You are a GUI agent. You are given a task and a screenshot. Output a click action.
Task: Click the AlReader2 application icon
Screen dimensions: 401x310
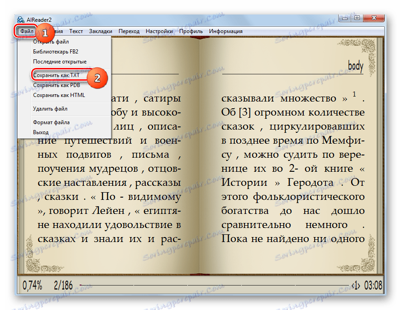(21, 19)
